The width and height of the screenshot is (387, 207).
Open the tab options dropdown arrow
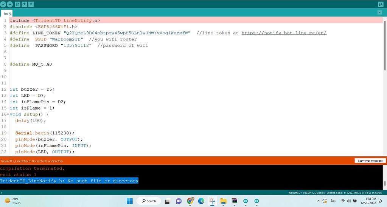click(380, 12)
